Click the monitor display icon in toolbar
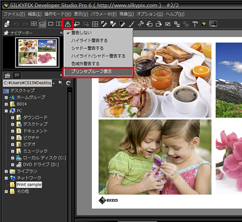Viewport: 242px width, 222px height. (x=213, y=24)
